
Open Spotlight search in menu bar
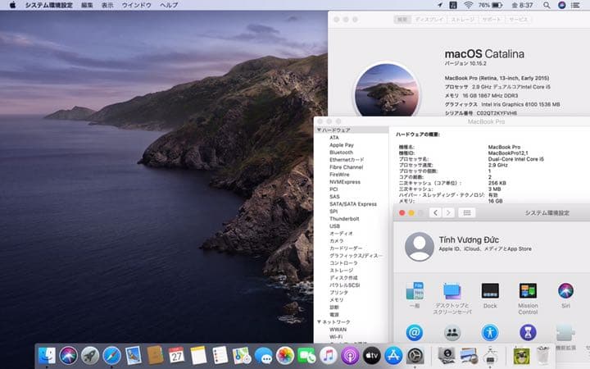[x=547, y=5]
